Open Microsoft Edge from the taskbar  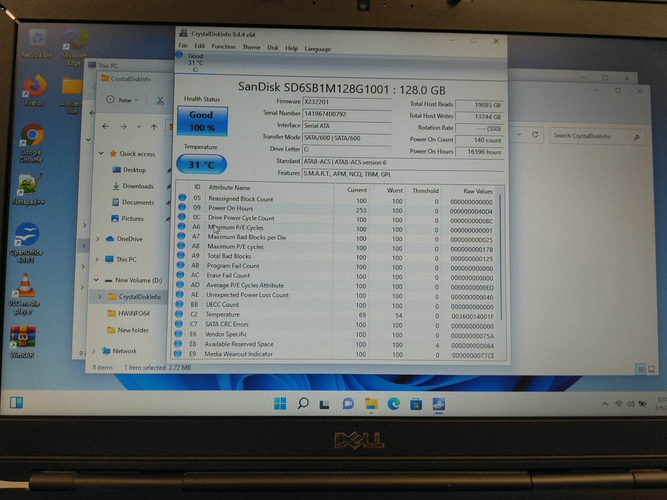click(394, 404)
